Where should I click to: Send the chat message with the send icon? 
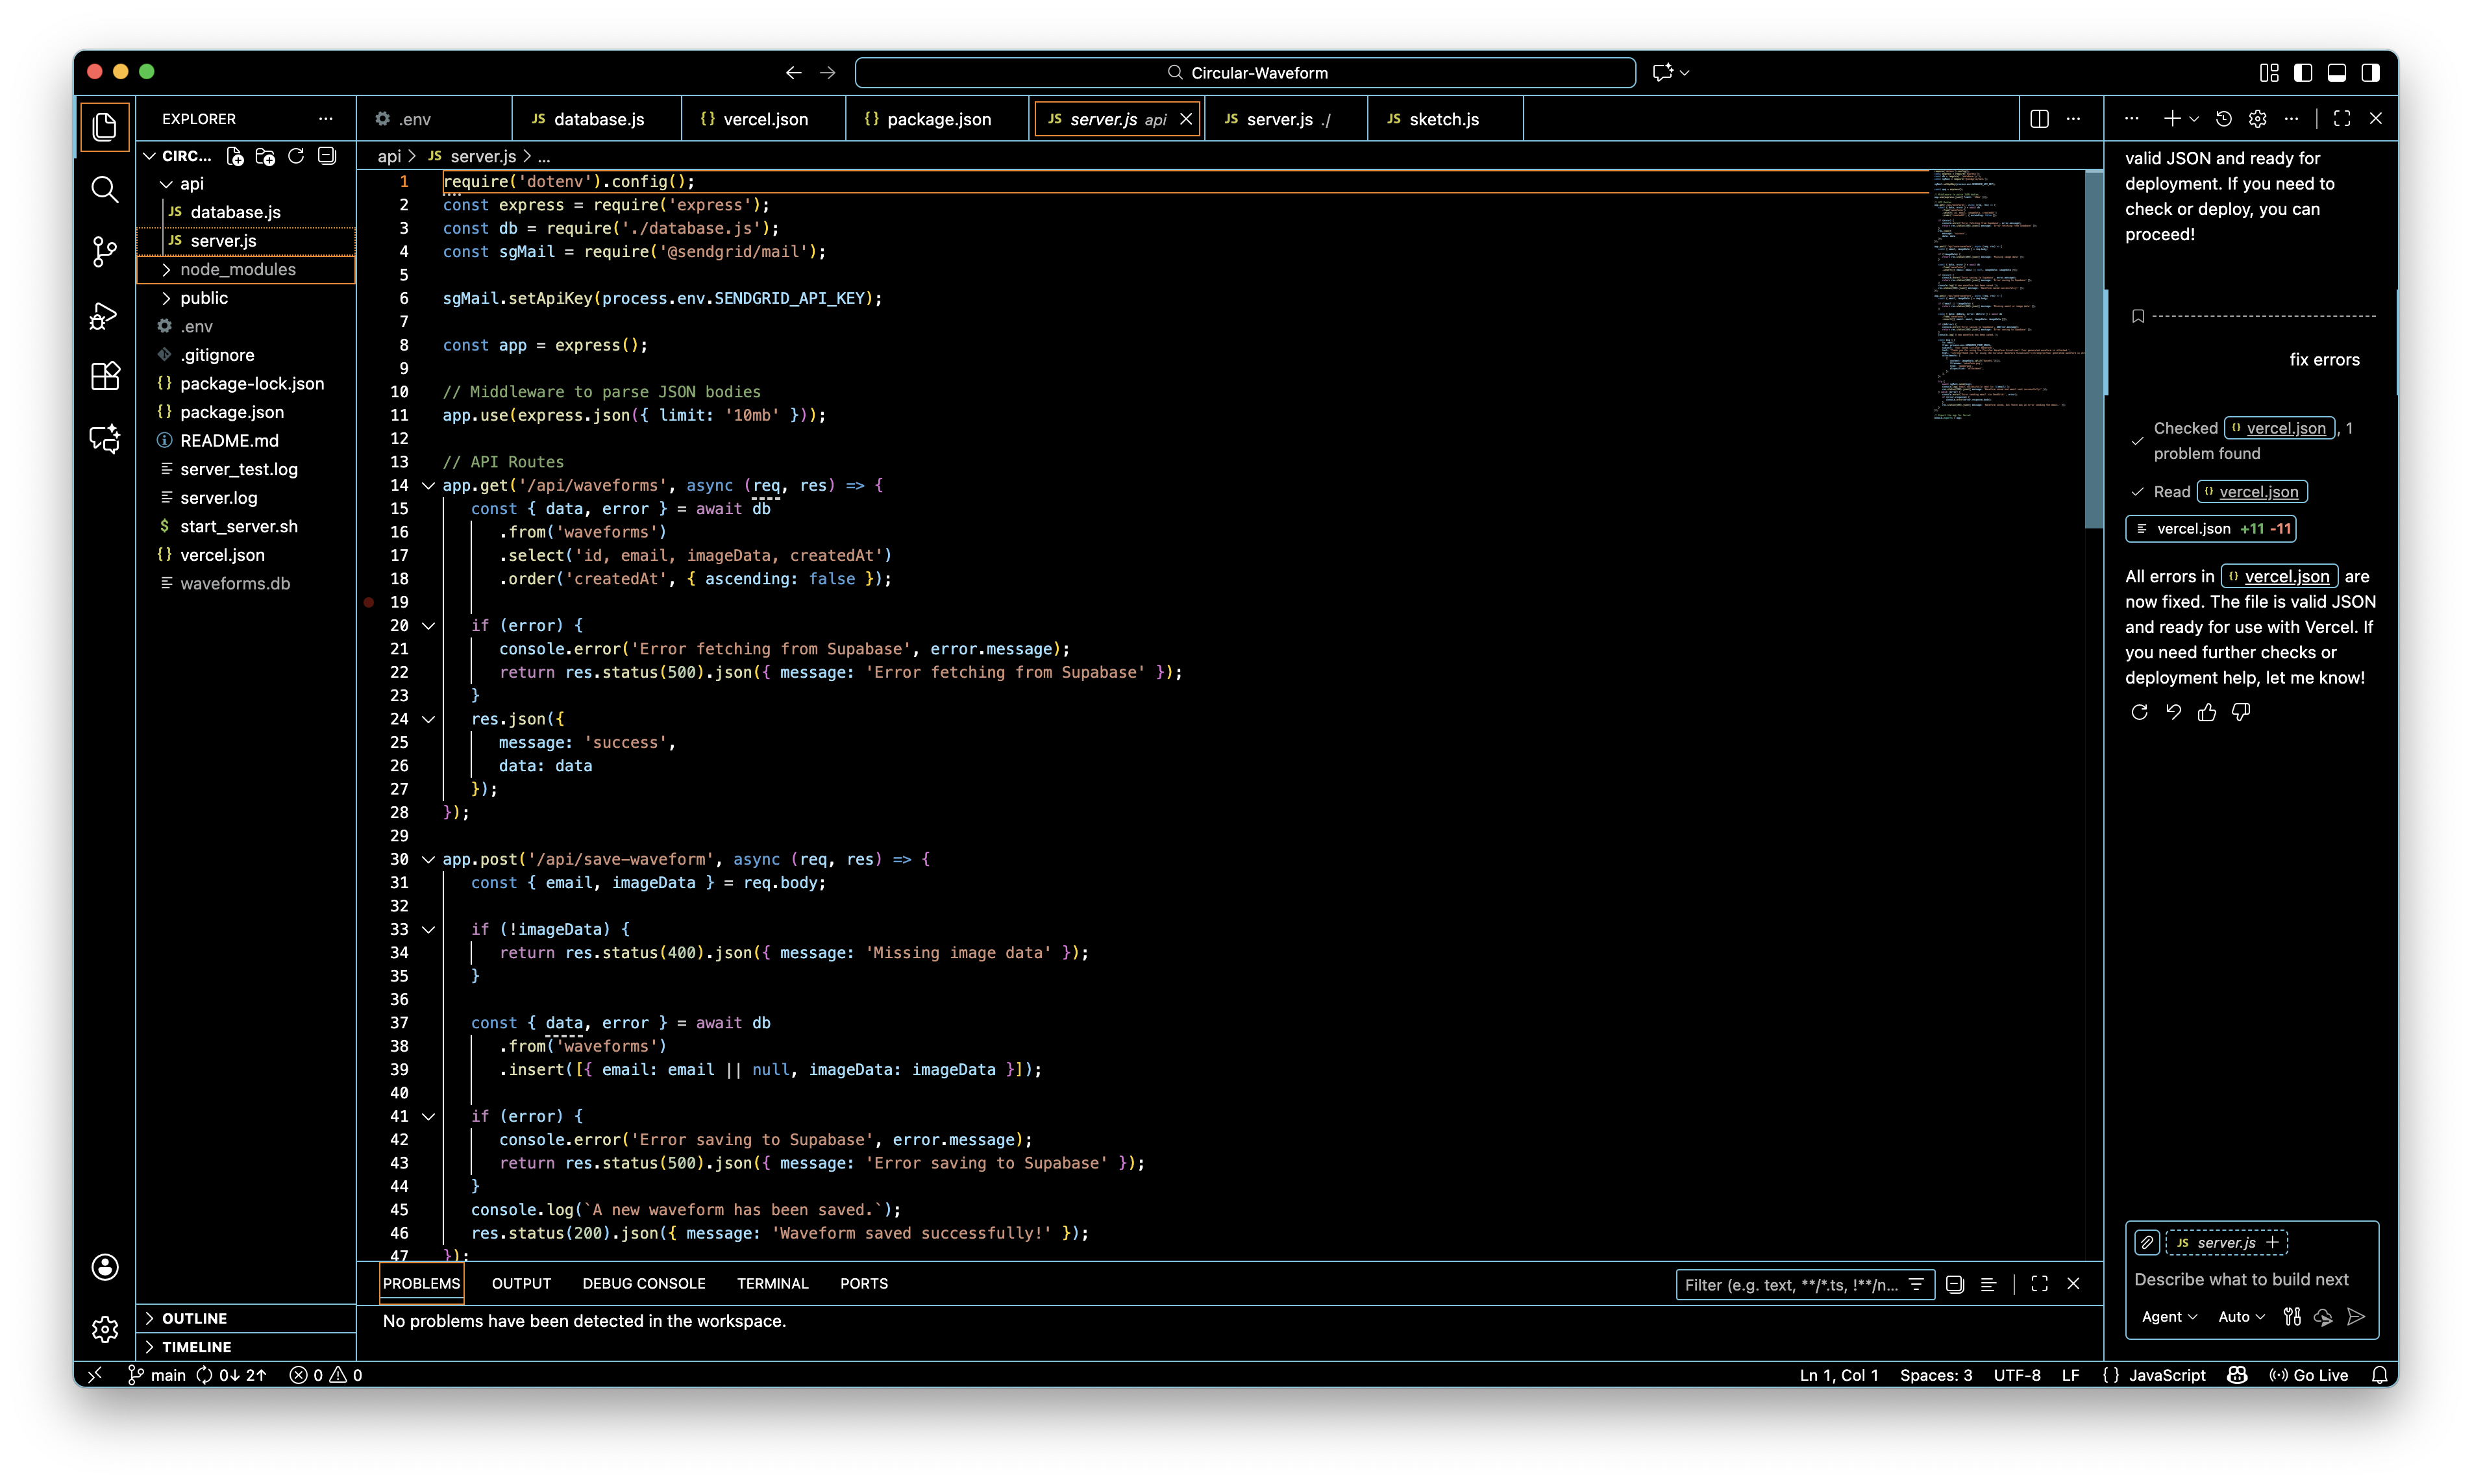coord(2356,1316)
